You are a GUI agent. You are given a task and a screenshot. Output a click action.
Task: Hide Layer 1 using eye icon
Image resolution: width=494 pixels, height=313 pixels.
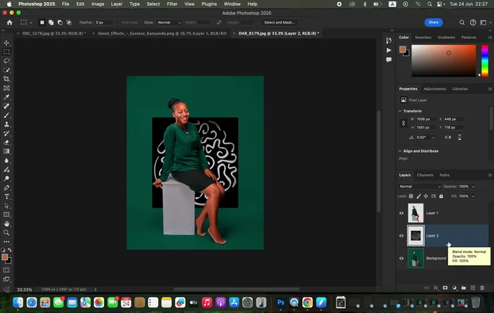[401, 213]
